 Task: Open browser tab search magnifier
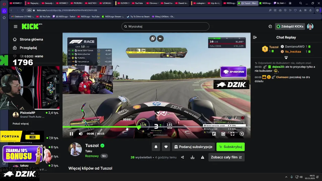pos(301,3)
